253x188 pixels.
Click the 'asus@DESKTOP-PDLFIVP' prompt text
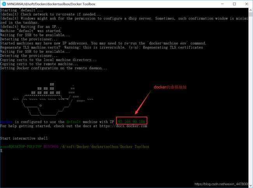point(21,146)
